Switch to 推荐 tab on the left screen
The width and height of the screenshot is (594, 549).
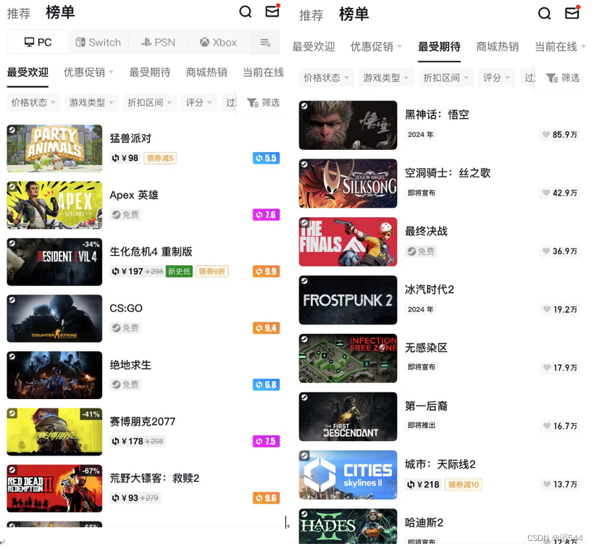tap(19, 14)
